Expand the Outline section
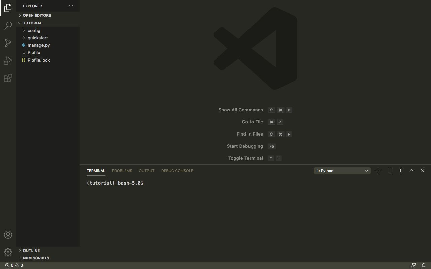Image resolution: width=431 pixels, height=269 pixels. click(x=48, y=251)
